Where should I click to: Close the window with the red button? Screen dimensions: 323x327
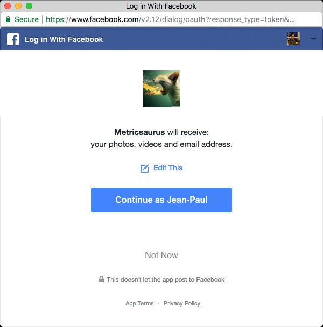click(8, 6)
